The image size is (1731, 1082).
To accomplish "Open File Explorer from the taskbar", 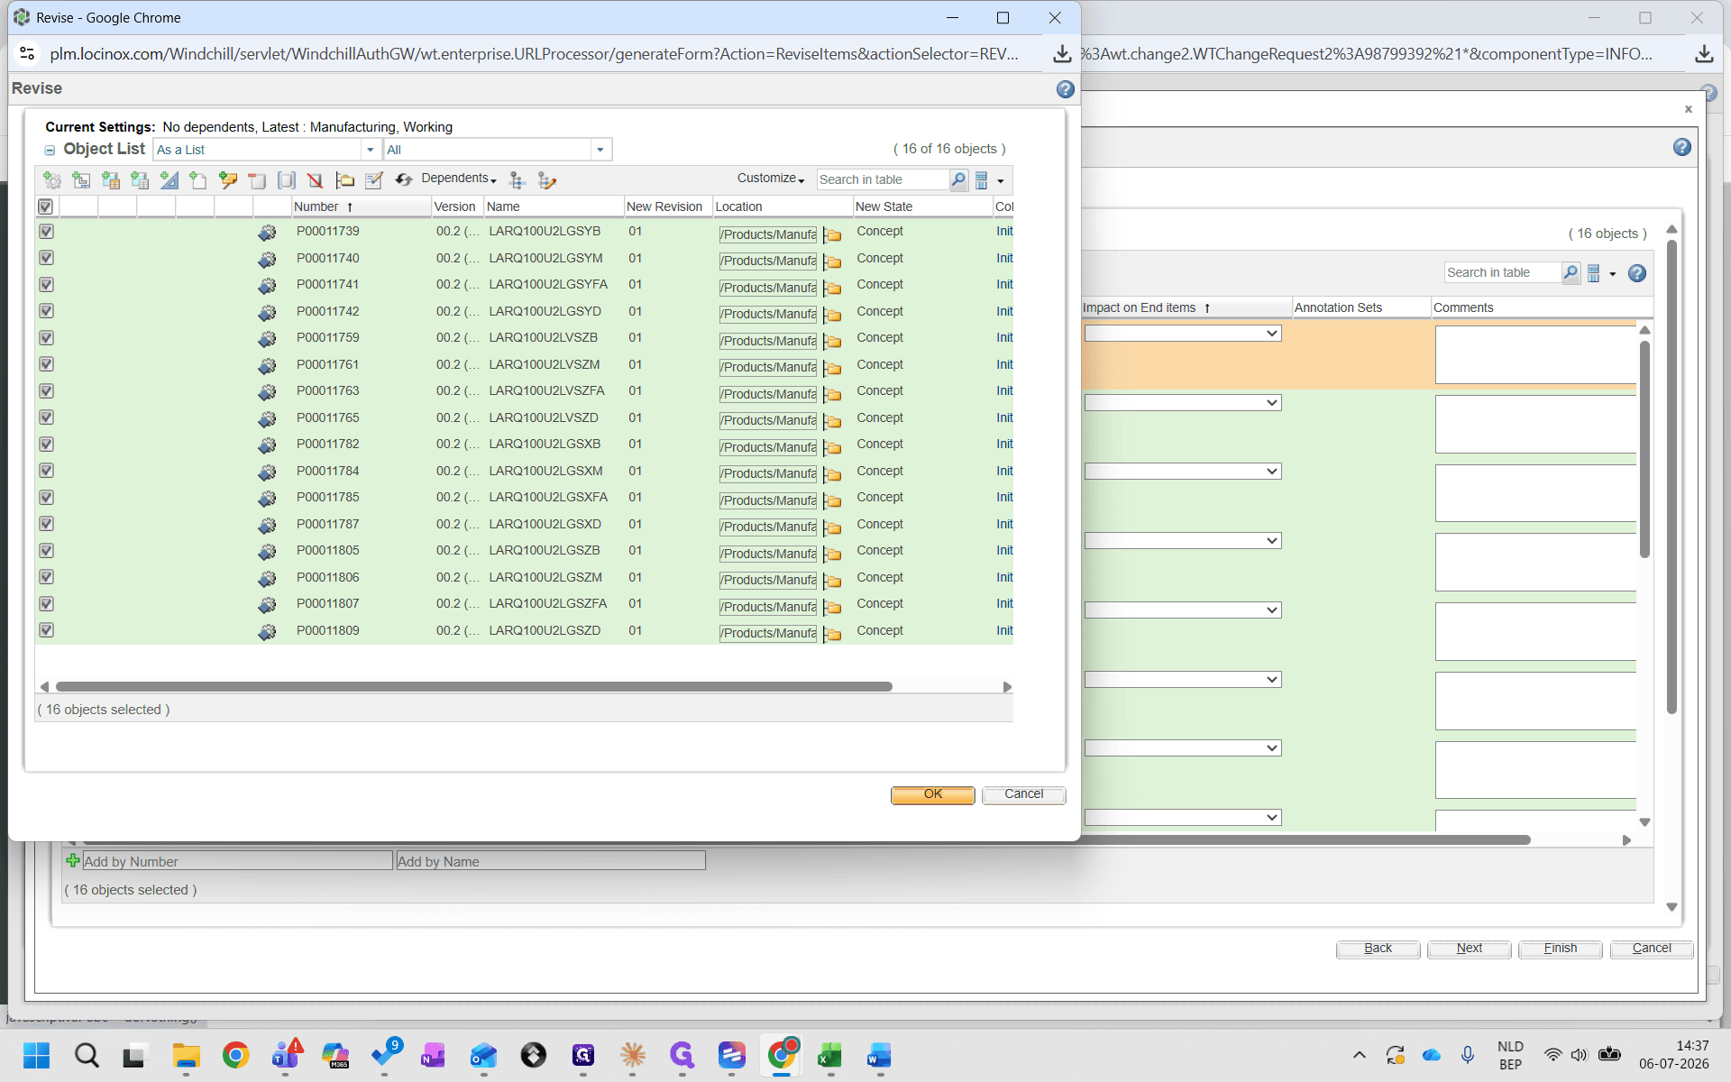I will coord(186,1055).
